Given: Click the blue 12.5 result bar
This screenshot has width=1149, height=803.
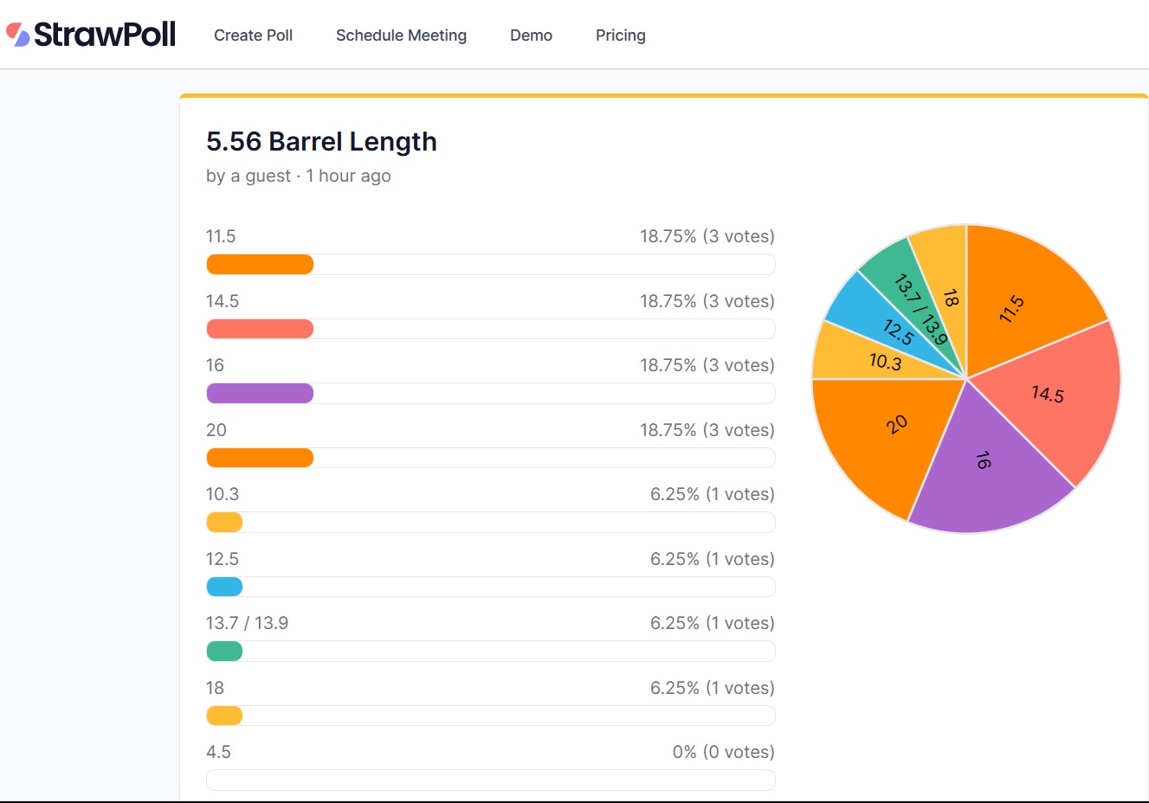Looking at the screenshot, I should click(490, 587).
